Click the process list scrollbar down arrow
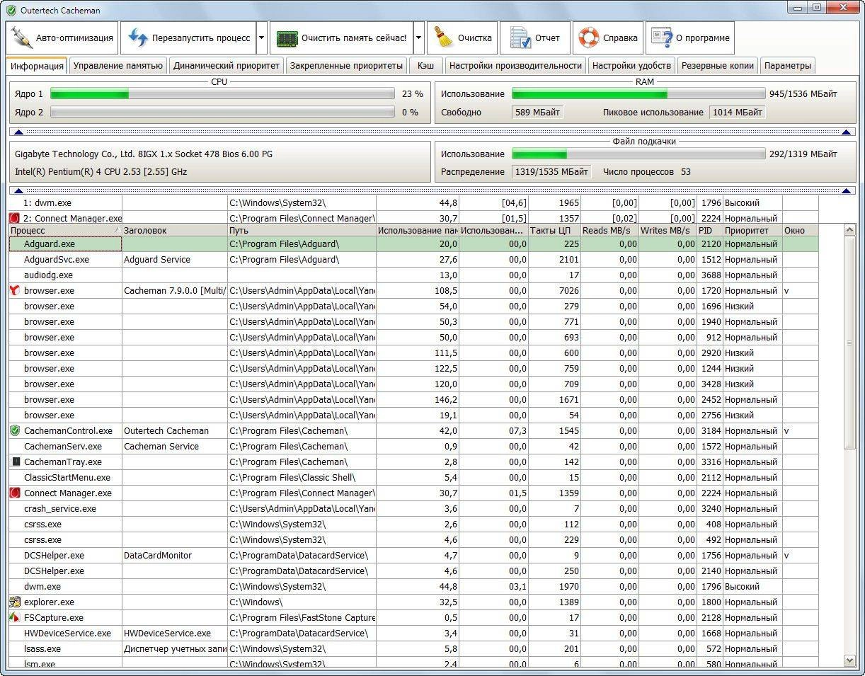The height and width of the screenshot is (676, 865). pyautogui.click(x=850, y=660)
